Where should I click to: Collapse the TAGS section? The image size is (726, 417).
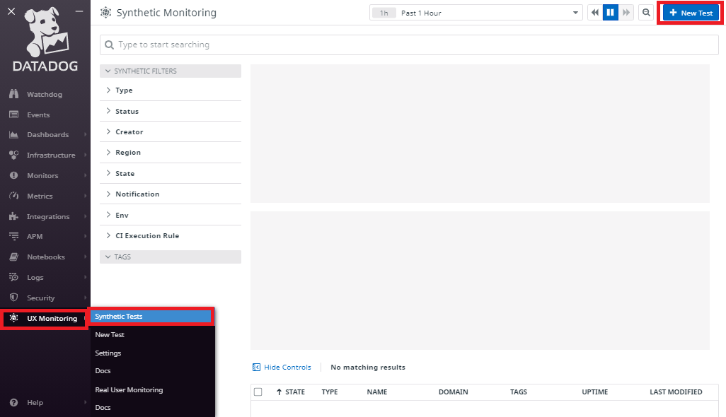171,257
